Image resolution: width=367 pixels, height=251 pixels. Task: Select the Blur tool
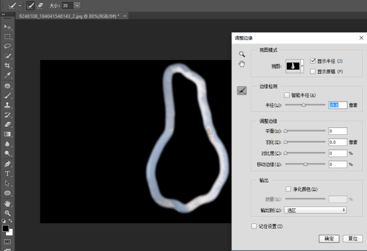(7, 144)
